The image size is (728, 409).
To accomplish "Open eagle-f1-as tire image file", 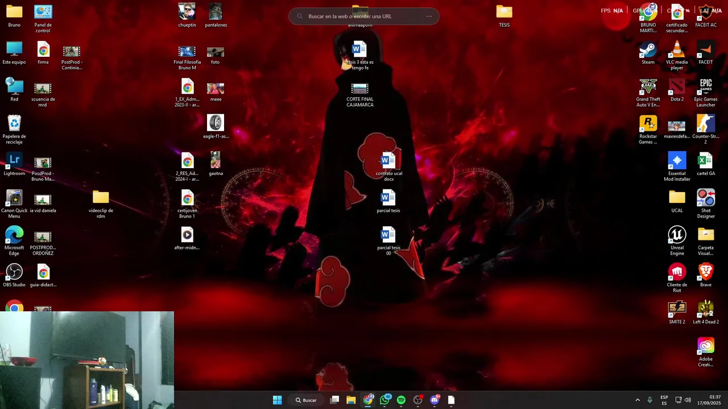I will pyautogui.click(x=216, y=127).
